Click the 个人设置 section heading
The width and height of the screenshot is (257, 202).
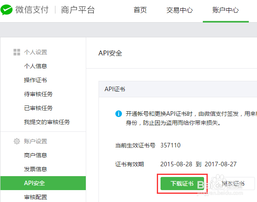coord(36,52)
